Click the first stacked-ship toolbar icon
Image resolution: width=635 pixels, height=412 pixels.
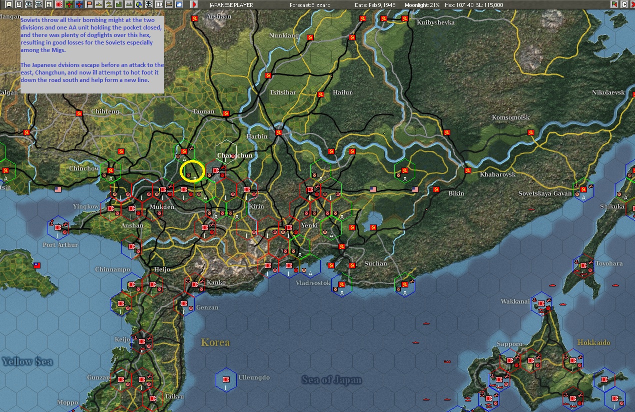tap(29, 4)
